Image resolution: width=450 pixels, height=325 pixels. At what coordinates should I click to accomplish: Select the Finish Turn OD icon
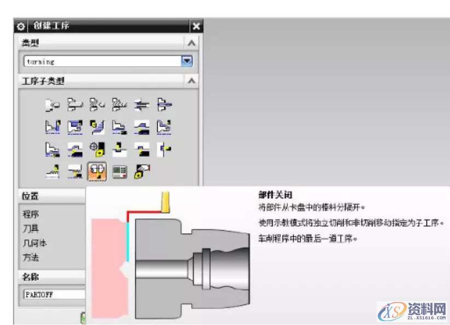pos(163,126)
